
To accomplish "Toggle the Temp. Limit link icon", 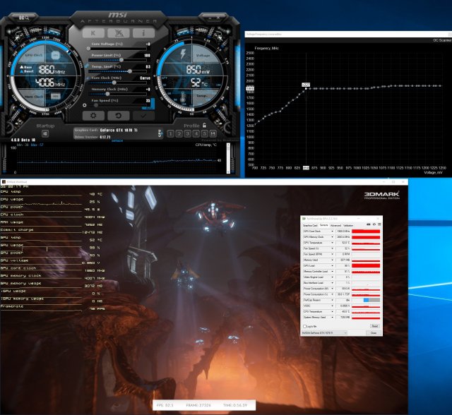I will pyautogui.click(x=87, y=66).
